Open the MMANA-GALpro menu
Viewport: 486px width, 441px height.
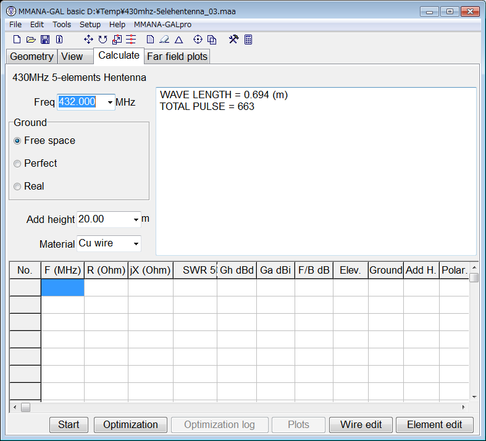click(x=162, y=25)
